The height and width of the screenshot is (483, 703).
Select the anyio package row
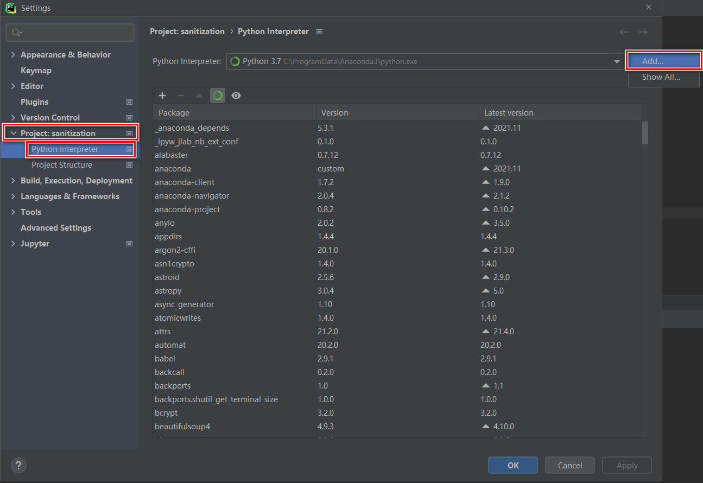[397, 223]
